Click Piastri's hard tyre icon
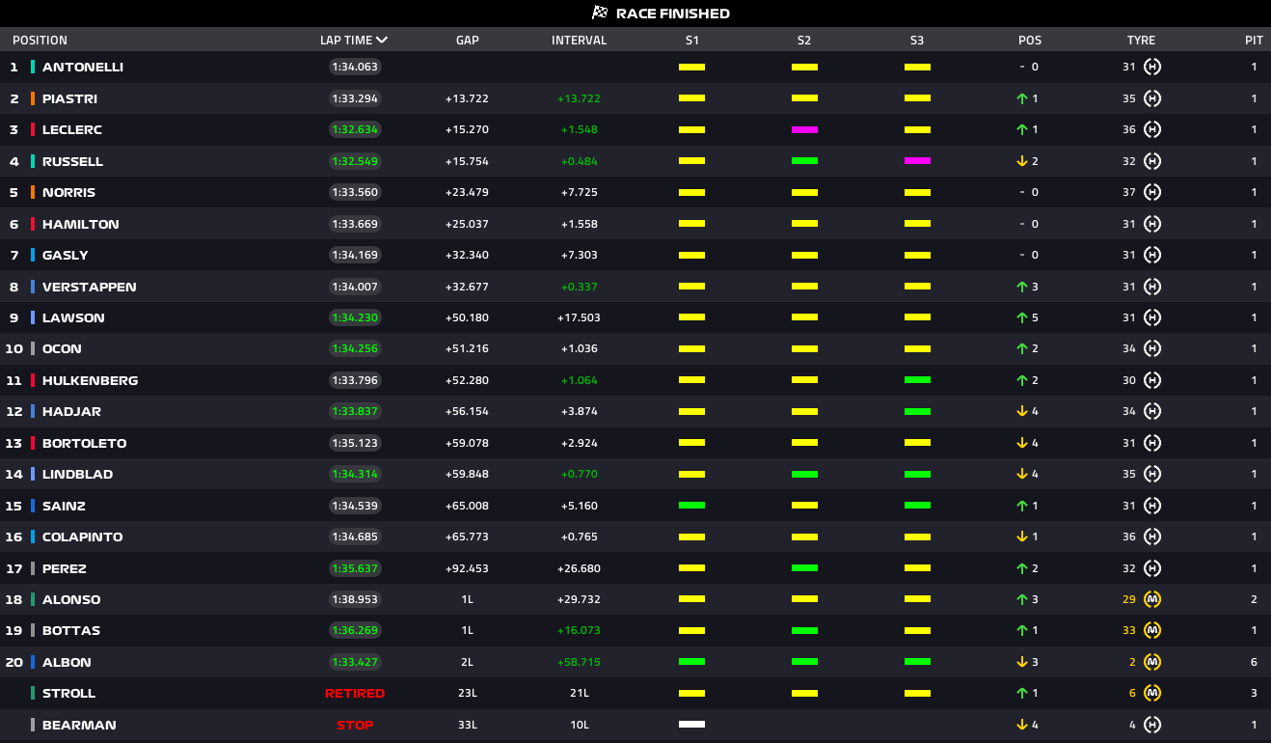Viewport: 1271px width, 743px height. [1151, 98]
